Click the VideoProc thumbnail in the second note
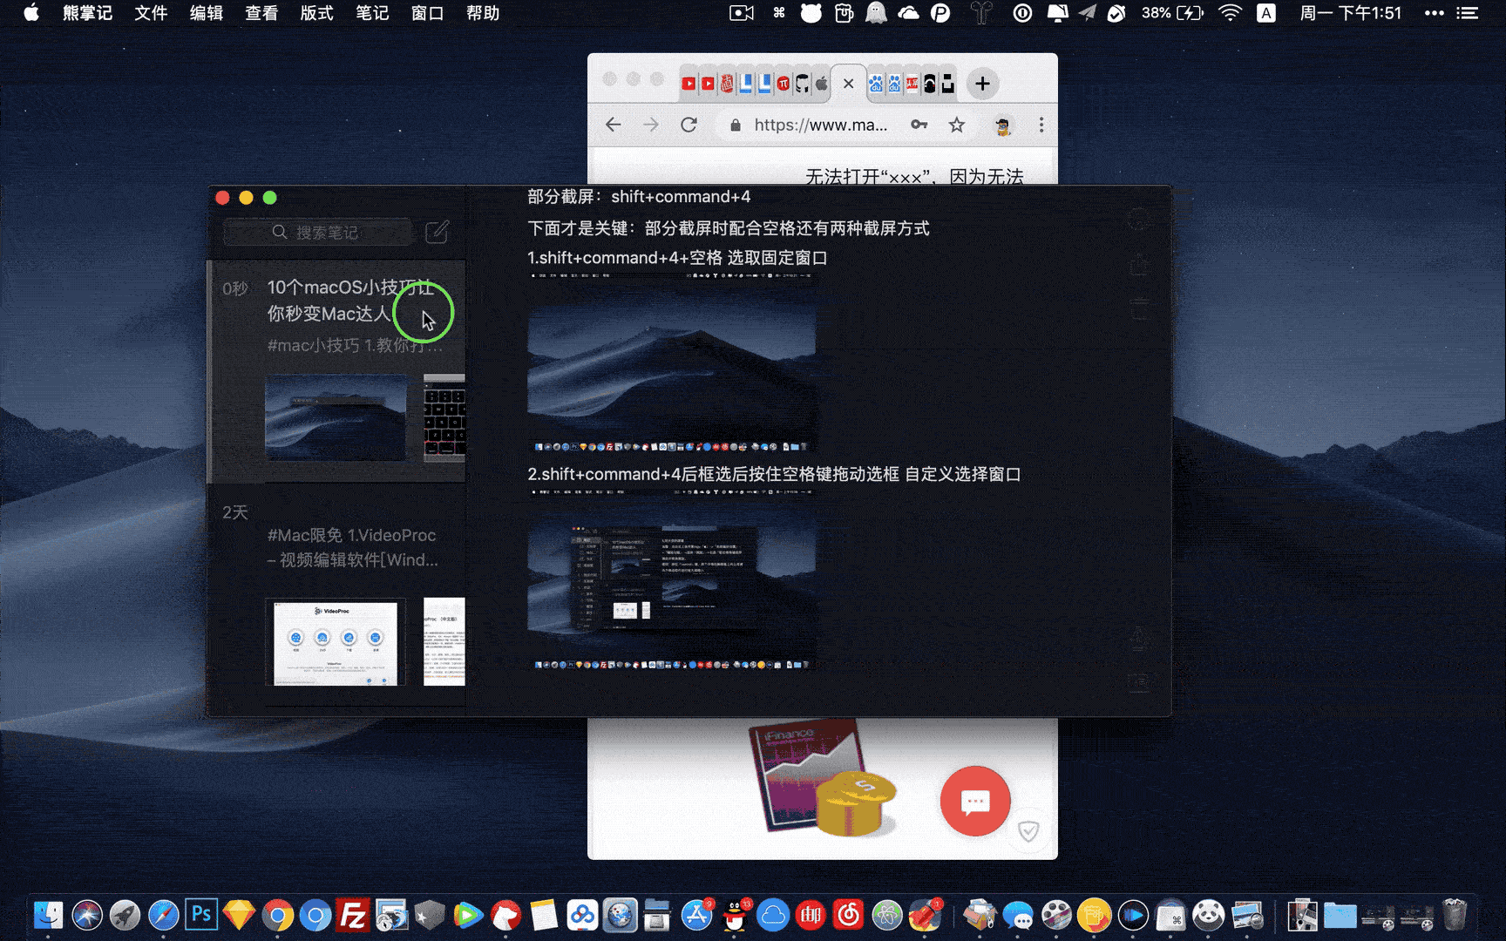 click(336, 642)
